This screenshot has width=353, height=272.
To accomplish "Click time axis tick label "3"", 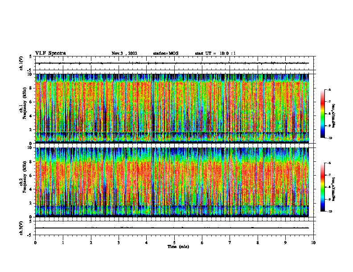I will coord(119,243).
